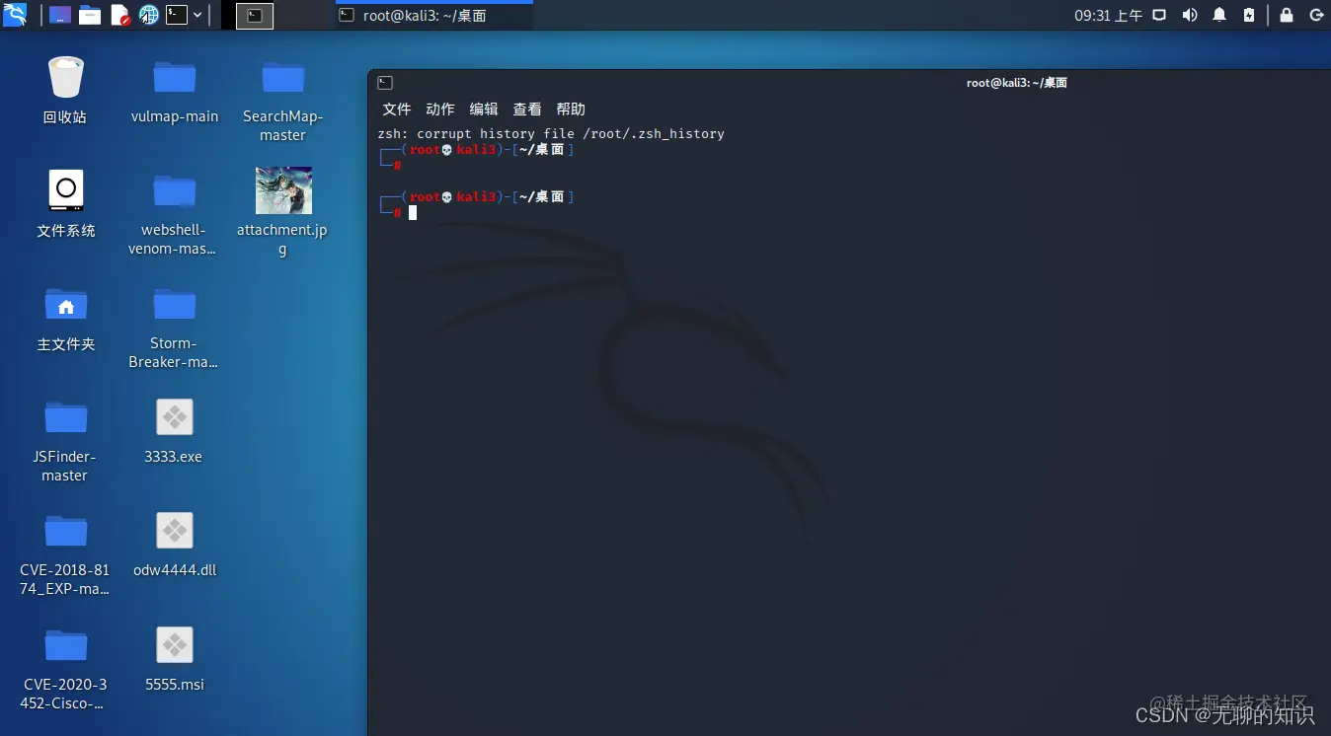This screenshot has height=736, width=1331.
Task: Click the corrupt history file message line
Action: pos(551,133)
